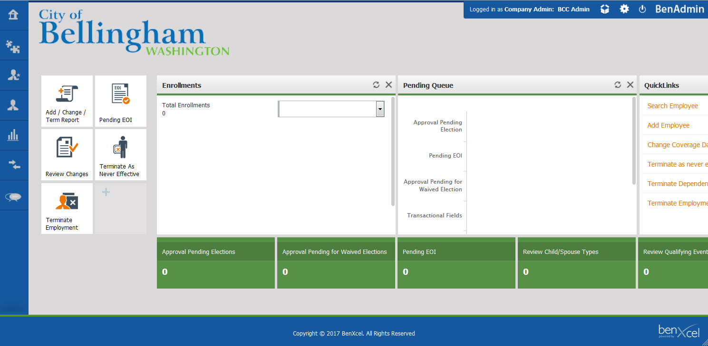This screenshot has width=708, height=346.
Task: Open the Home icon in the sidebar
Action: [13, 15]
